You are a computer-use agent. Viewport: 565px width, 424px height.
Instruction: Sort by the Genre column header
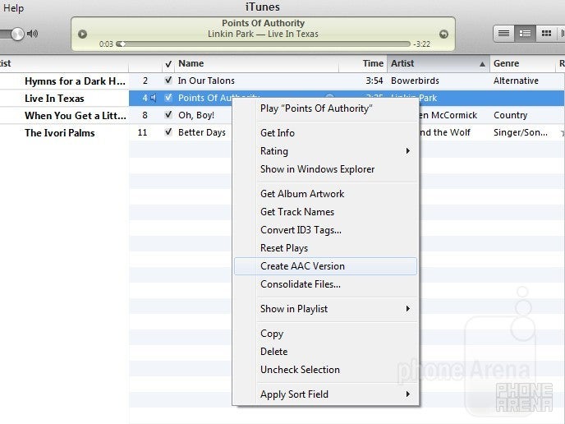tap(522, 63)
